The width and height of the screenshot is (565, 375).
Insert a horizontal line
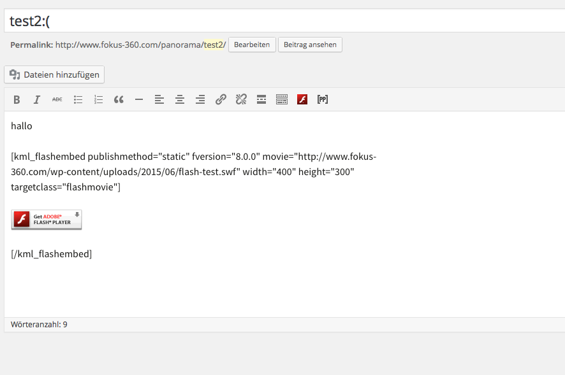[x=139, y=99]
